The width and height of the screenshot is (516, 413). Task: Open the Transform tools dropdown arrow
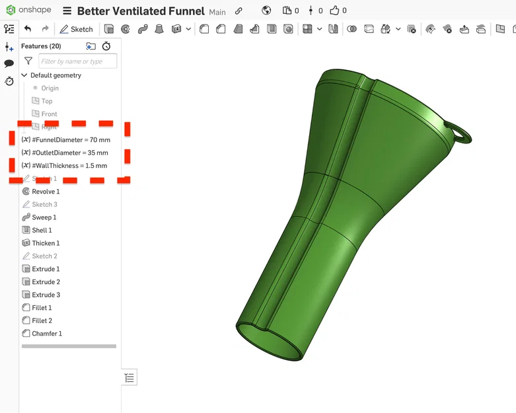coord(398,29)
